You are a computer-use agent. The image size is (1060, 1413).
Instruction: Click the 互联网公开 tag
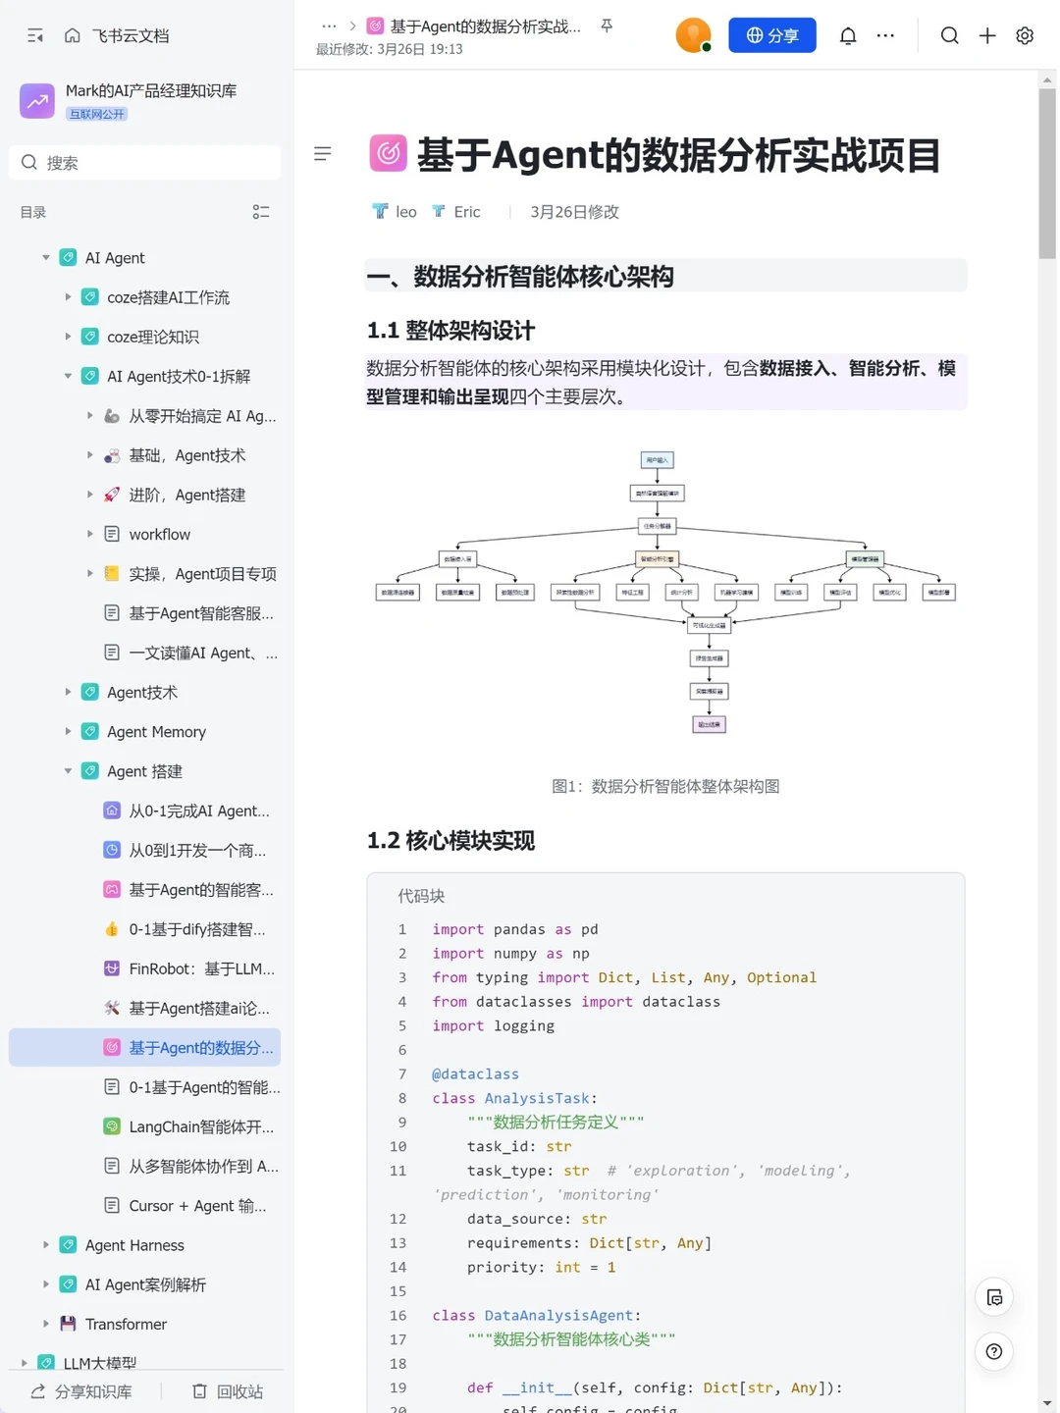pos(97,114)
